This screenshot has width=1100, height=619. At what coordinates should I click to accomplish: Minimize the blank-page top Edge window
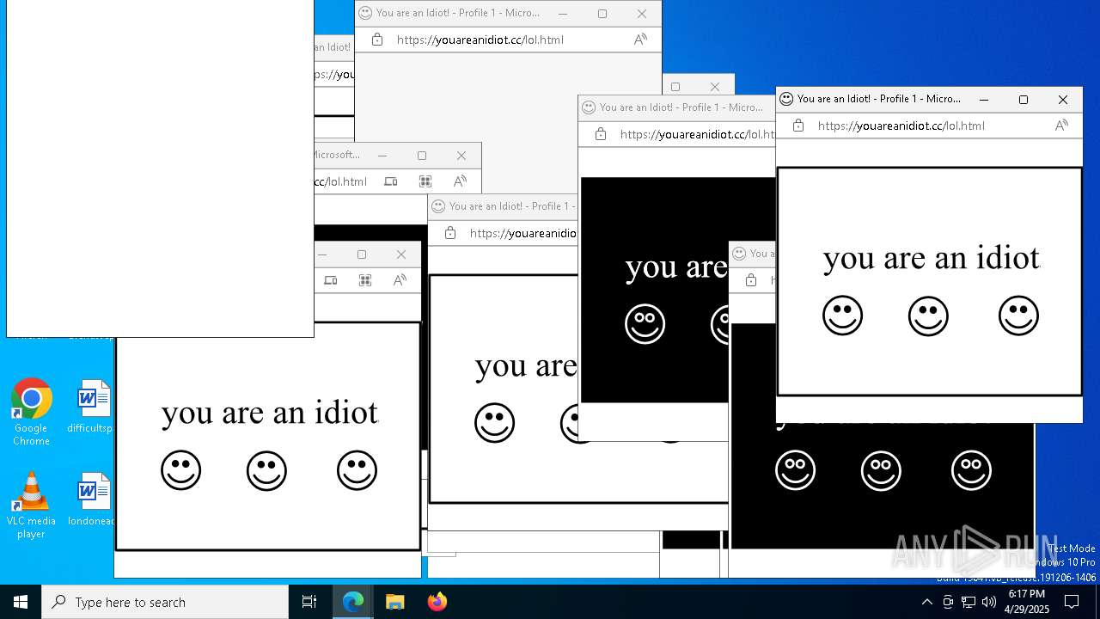point(563,14)
